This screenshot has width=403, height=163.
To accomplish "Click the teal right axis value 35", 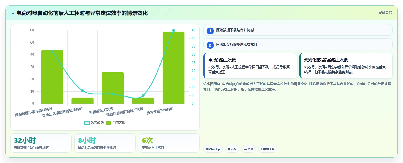I will (x=193, y=47).
